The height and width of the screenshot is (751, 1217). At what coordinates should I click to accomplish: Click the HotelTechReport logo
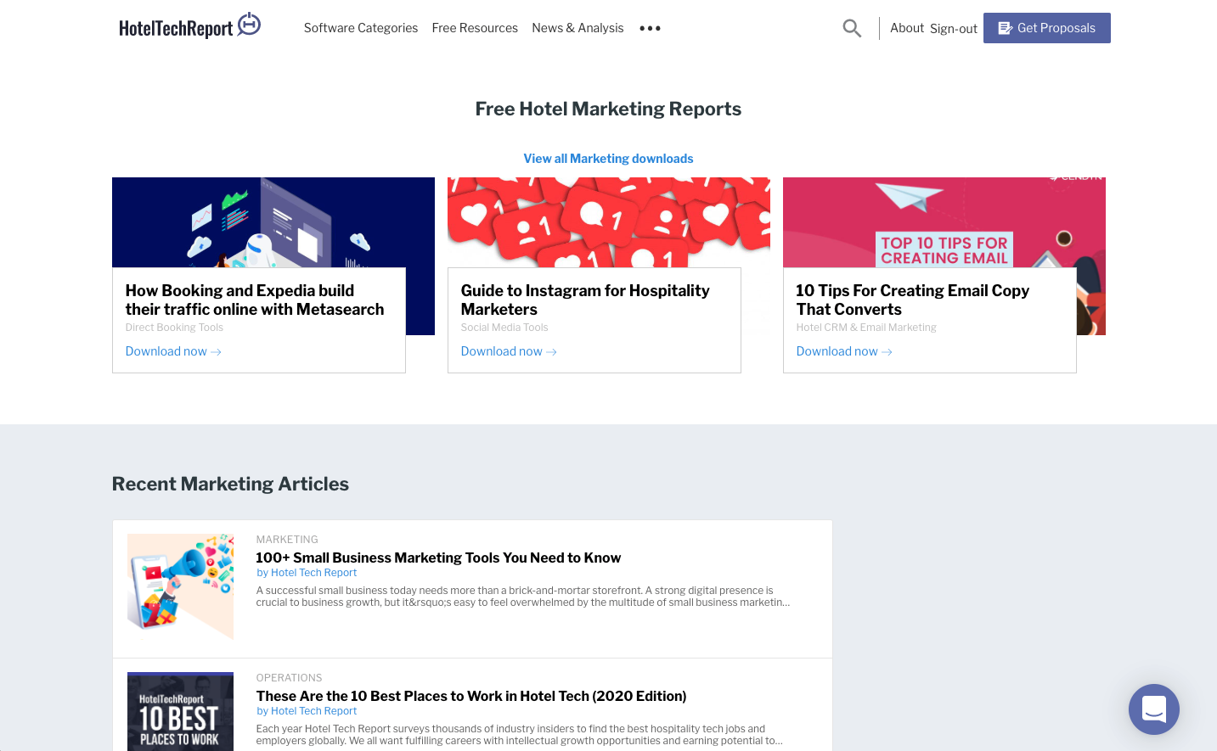pyautogui.click(x=189, y=26)
